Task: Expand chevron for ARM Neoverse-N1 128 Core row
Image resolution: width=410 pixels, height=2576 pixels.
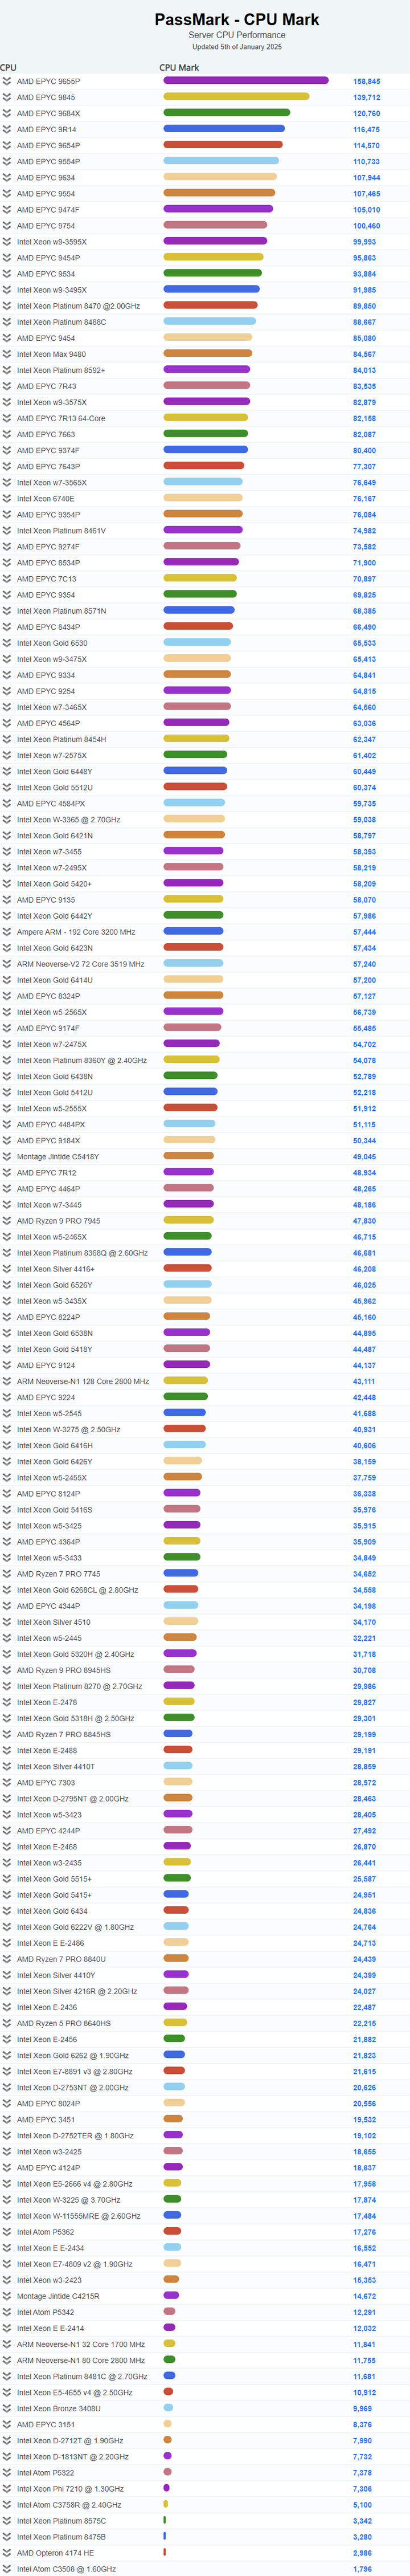Action: click(x=7, y=1382)
